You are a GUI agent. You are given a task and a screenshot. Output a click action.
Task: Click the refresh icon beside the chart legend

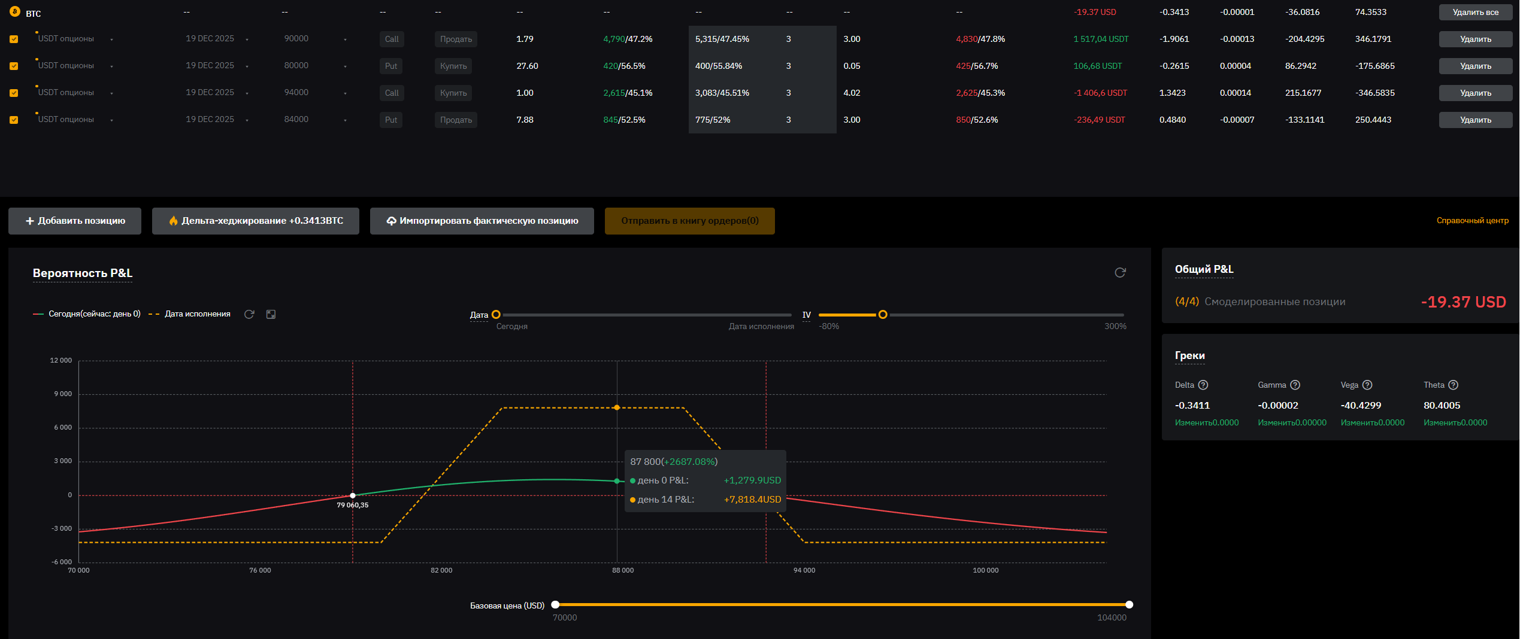tap(249, 314)
